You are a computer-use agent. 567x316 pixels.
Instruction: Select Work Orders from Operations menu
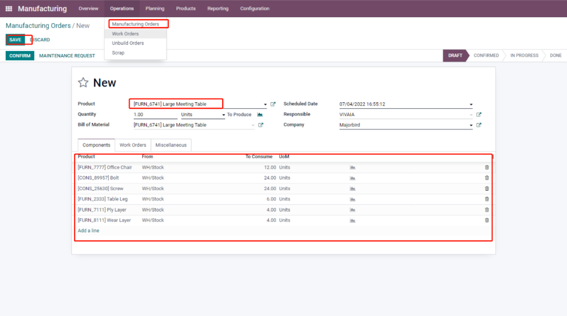[125, 34]
